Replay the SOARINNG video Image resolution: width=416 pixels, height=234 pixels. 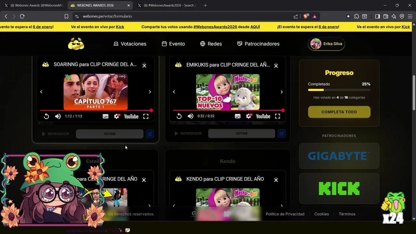46,116
